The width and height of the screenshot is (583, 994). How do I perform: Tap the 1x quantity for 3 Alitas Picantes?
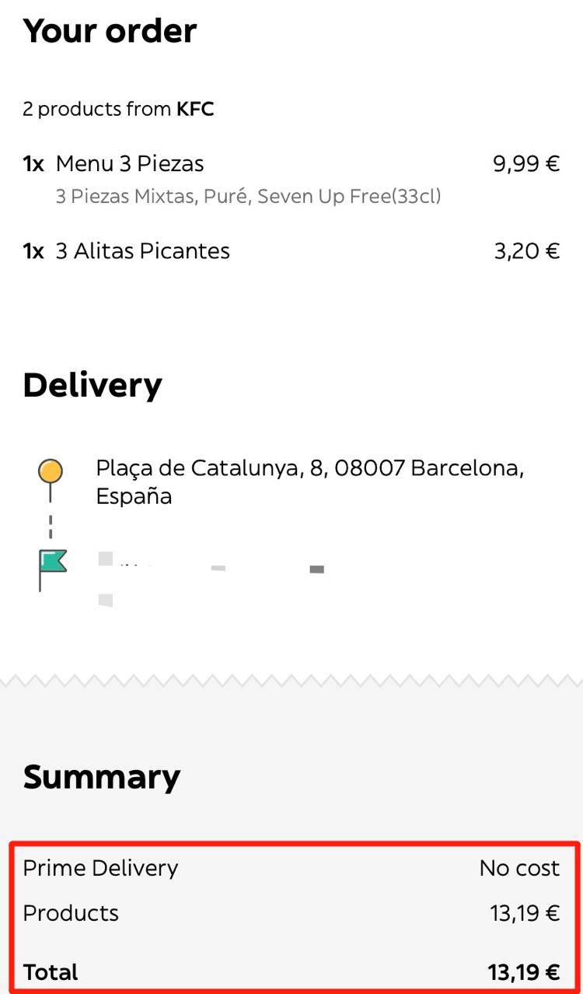click(33, 251)
